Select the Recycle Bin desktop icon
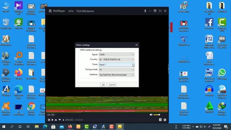This screenshot has width=231, height=130. (x=6, y=23)
